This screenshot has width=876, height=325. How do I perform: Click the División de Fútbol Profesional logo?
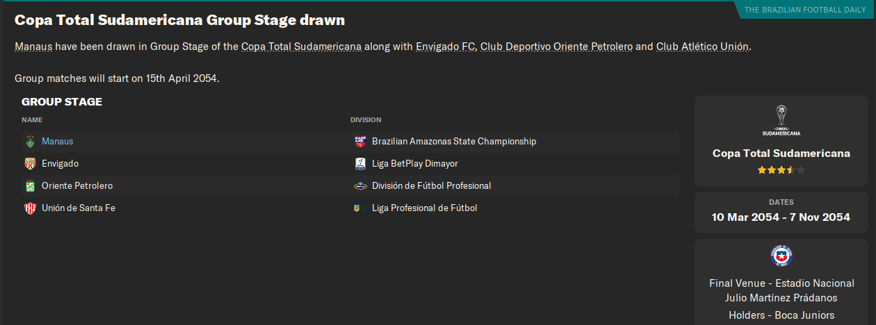click(x=359, y=186)
